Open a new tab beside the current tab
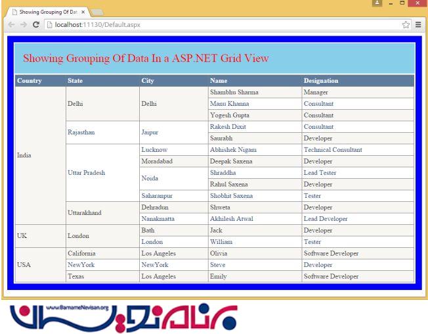428x334 pixels. tap(97, 12)
